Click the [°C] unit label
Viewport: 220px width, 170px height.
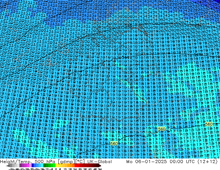pyautogui.click(x=80, y=162)
